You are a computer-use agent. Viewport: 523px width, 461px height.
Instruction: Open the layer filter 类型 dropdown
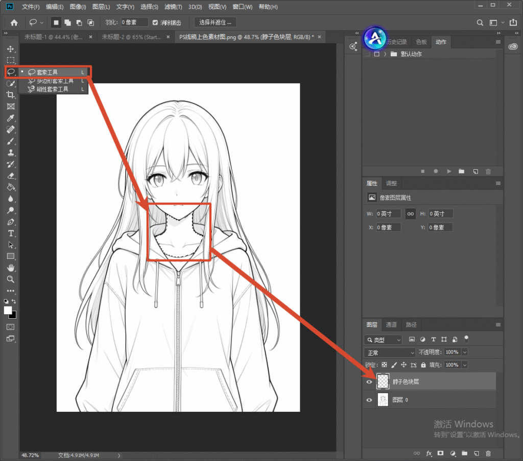pyautogui.click(x=383, y=340)
